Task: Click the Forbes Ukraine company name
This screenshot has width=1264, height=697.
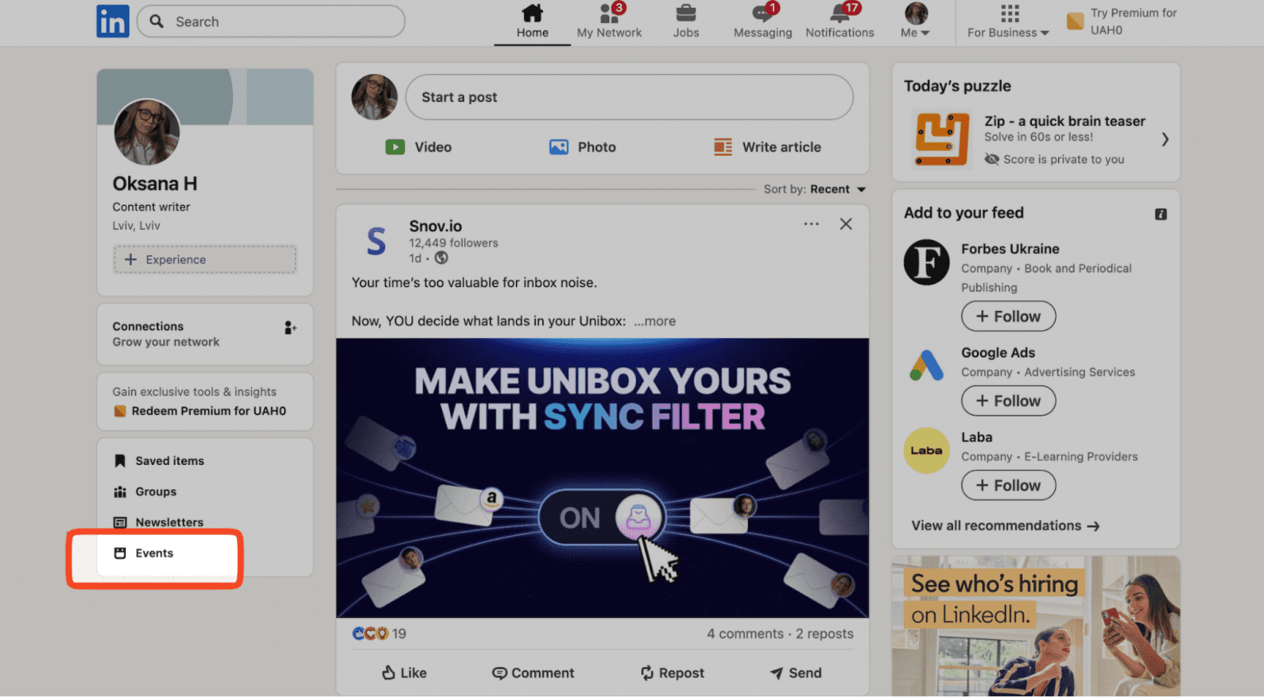Action: [1010, 249]
